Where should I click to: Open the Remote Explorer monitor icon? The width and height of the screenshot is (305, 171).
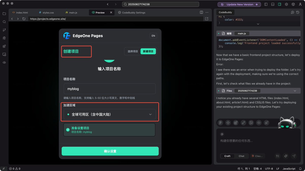coord(4,54)
